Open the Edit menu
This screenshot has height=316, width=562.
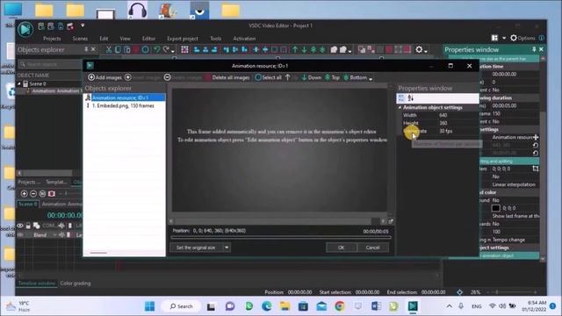click(x=104, y=39)
